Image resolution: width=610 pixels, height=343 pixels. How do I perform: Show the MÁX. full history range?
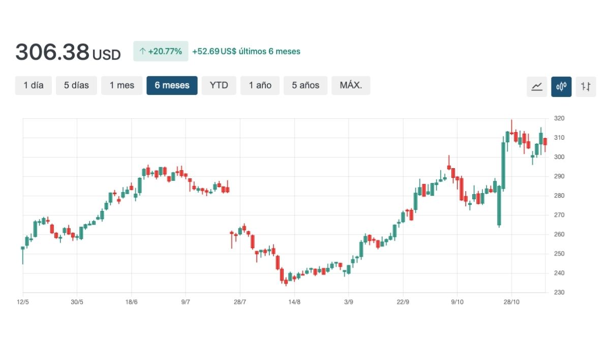[351, 85]
